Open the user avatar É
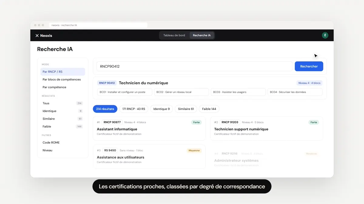The image size is (364, 204). click(x=325, y=35)
